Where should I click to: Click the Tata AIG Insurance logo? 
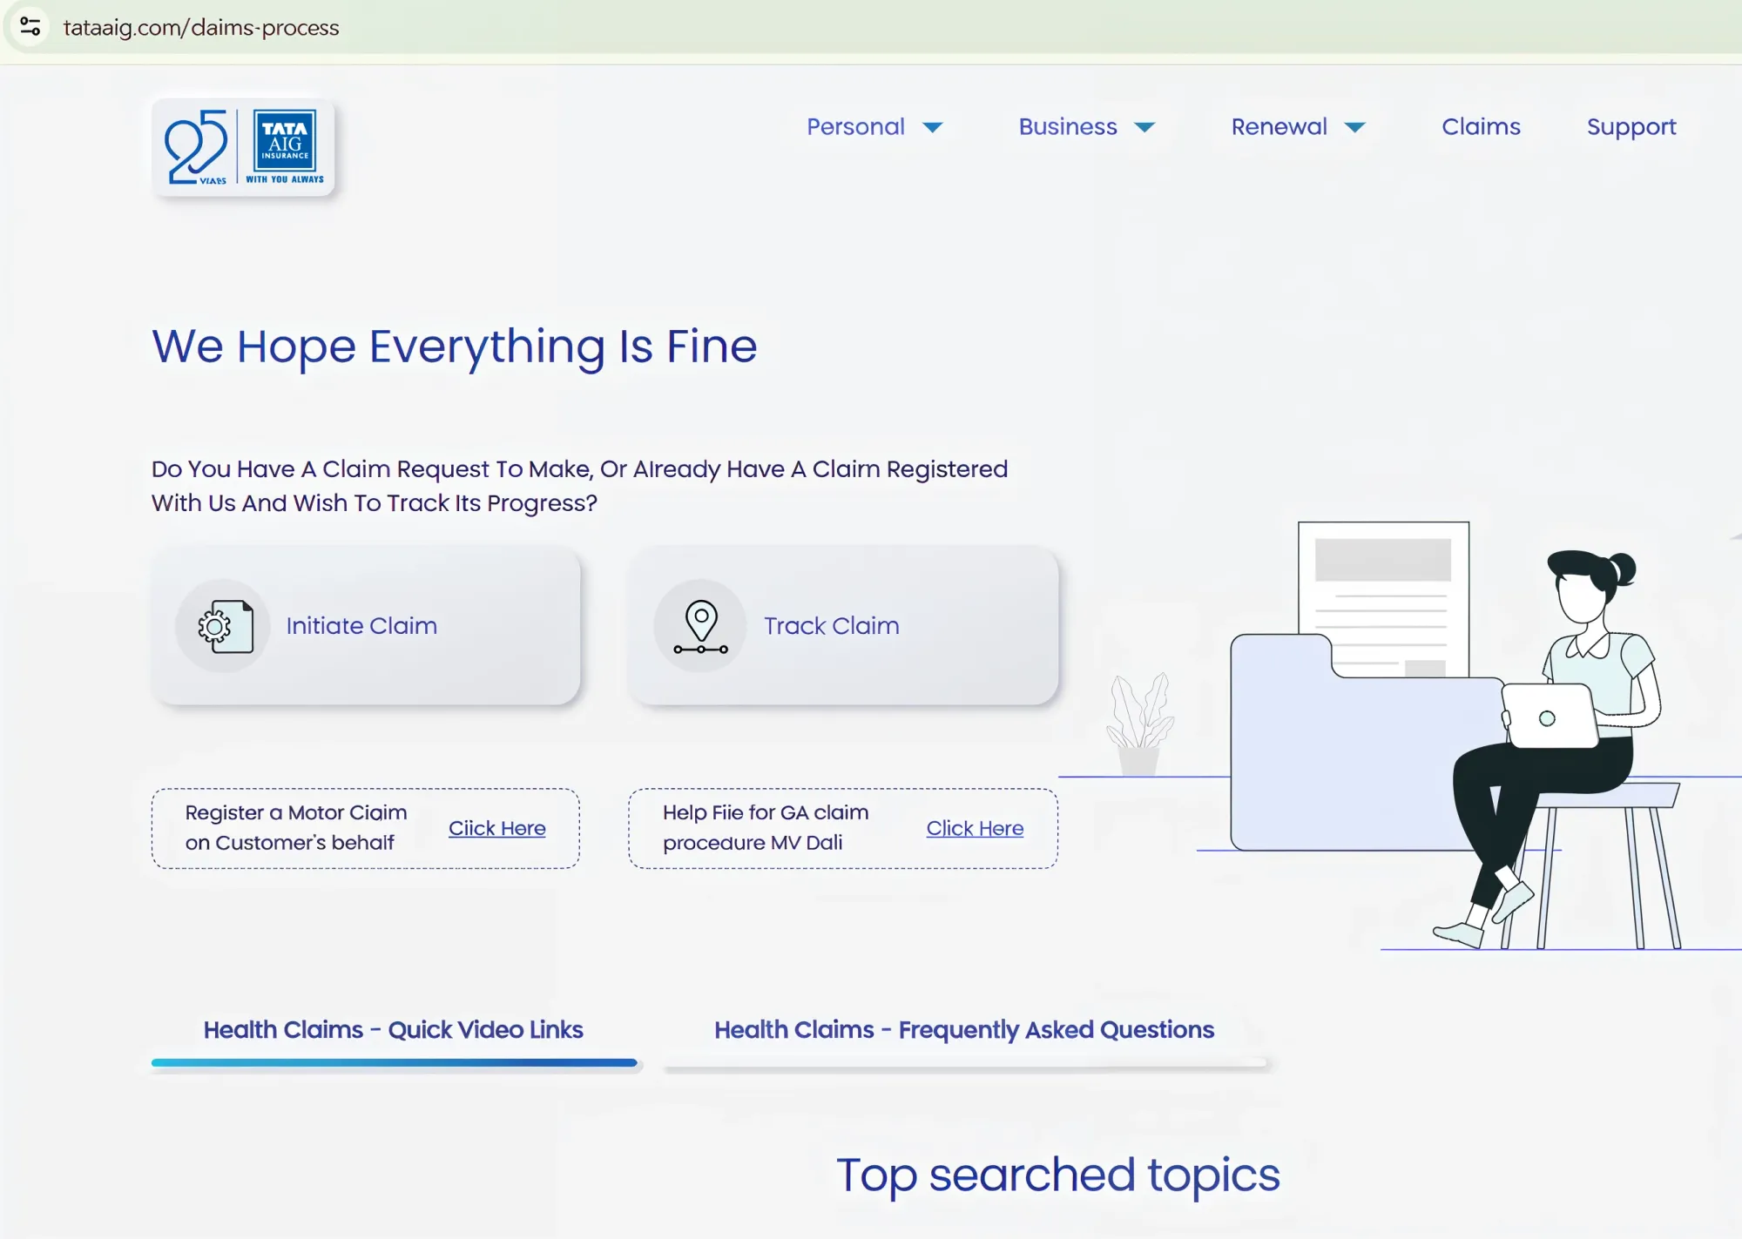click(x=285, y=146)
